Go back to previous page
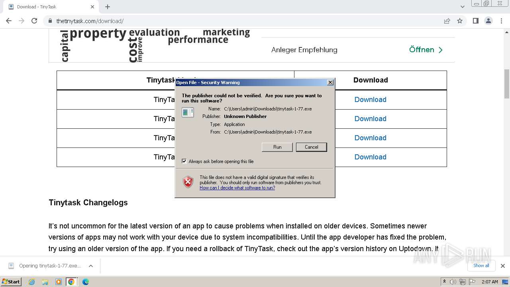 tap(9, 21)
